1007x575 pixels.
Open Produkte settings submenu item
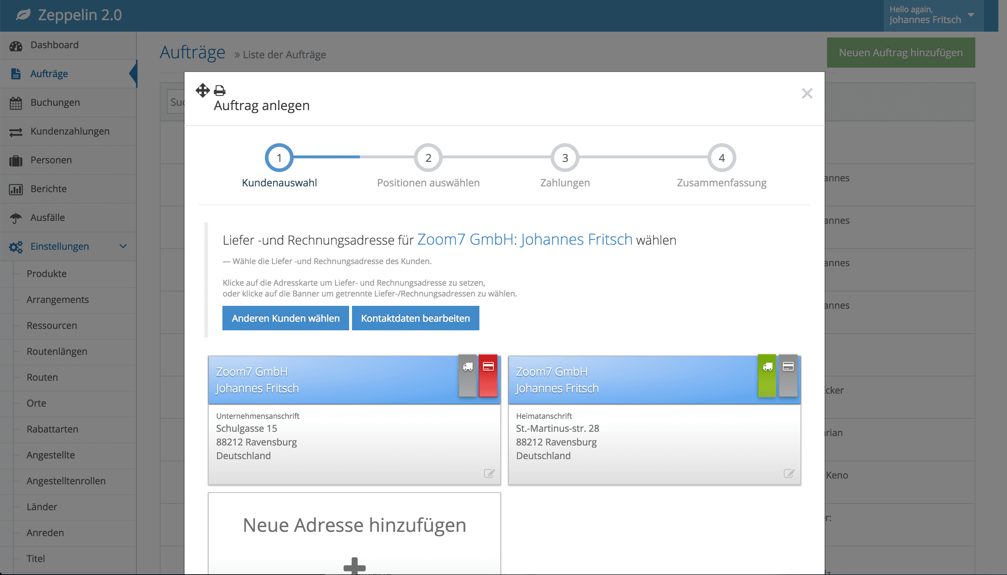pos(46,274)
